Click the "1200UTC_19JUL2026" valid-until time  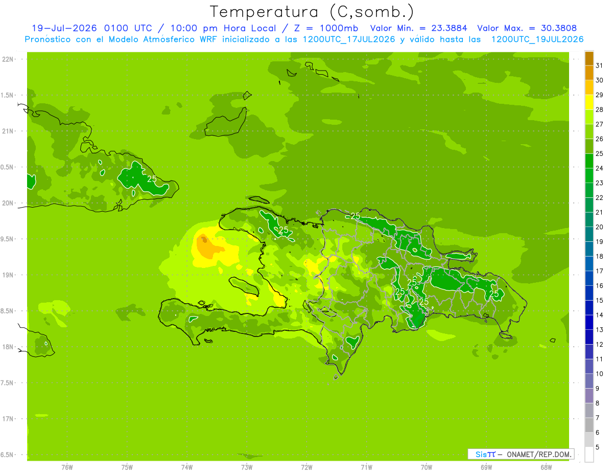point(537,39)
